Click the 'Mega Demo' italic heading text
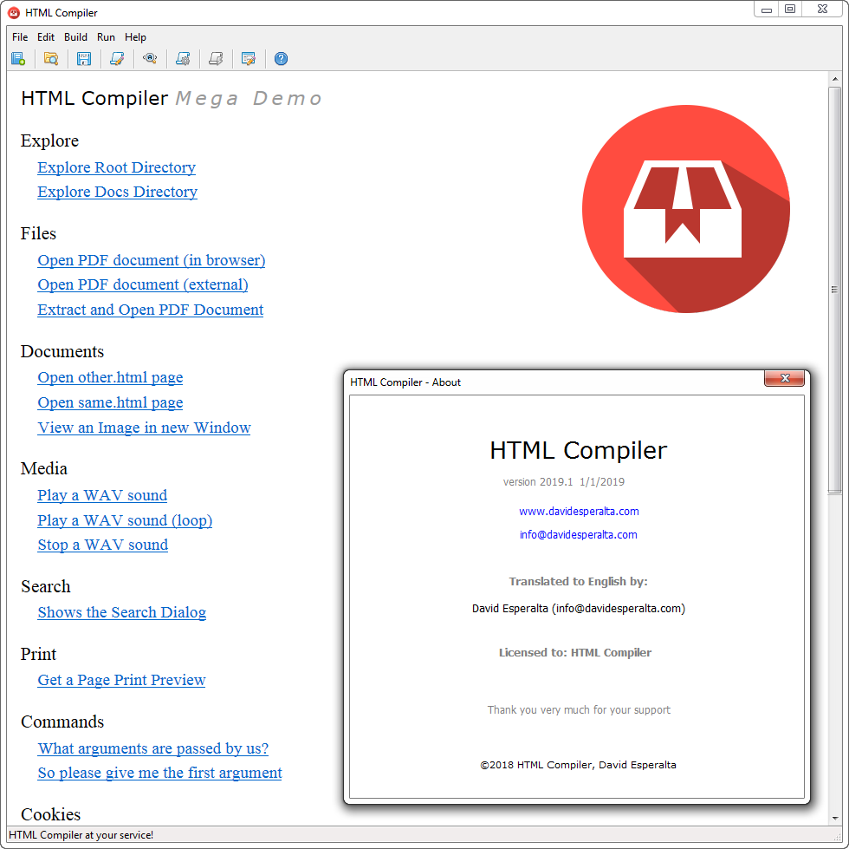 click(250, 99)
